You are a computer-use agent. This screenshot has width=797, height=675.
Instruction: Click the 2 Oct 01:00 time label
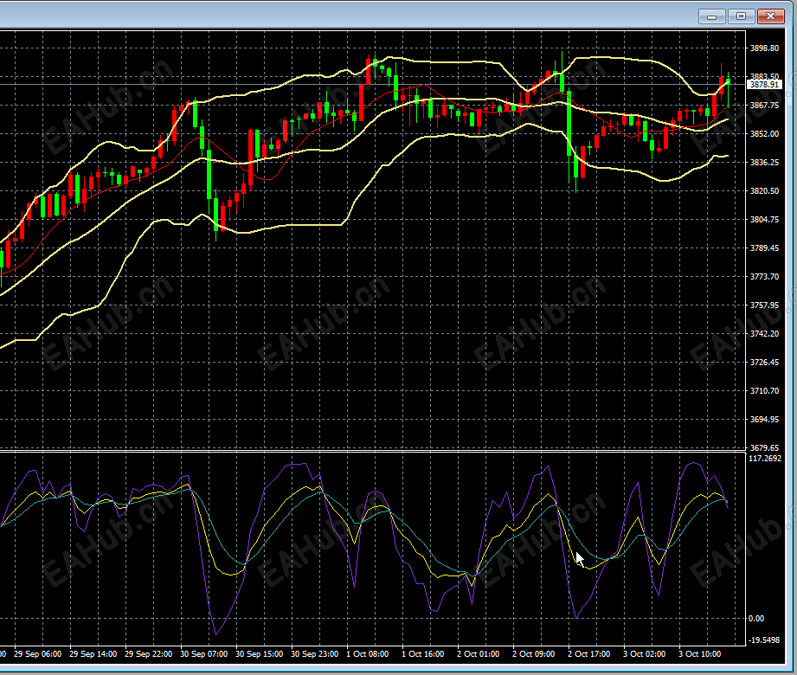479,654
